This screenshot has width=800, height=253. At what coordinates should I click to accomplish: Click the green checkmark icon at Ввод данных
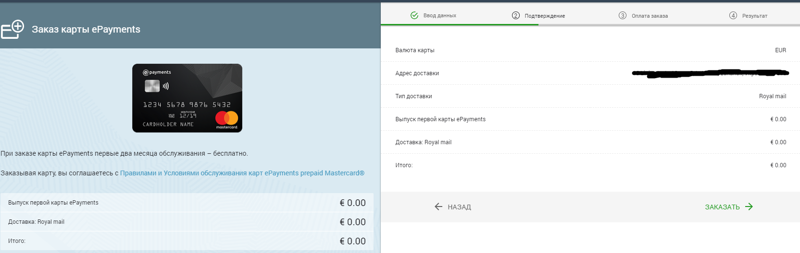tap(414, 15)
